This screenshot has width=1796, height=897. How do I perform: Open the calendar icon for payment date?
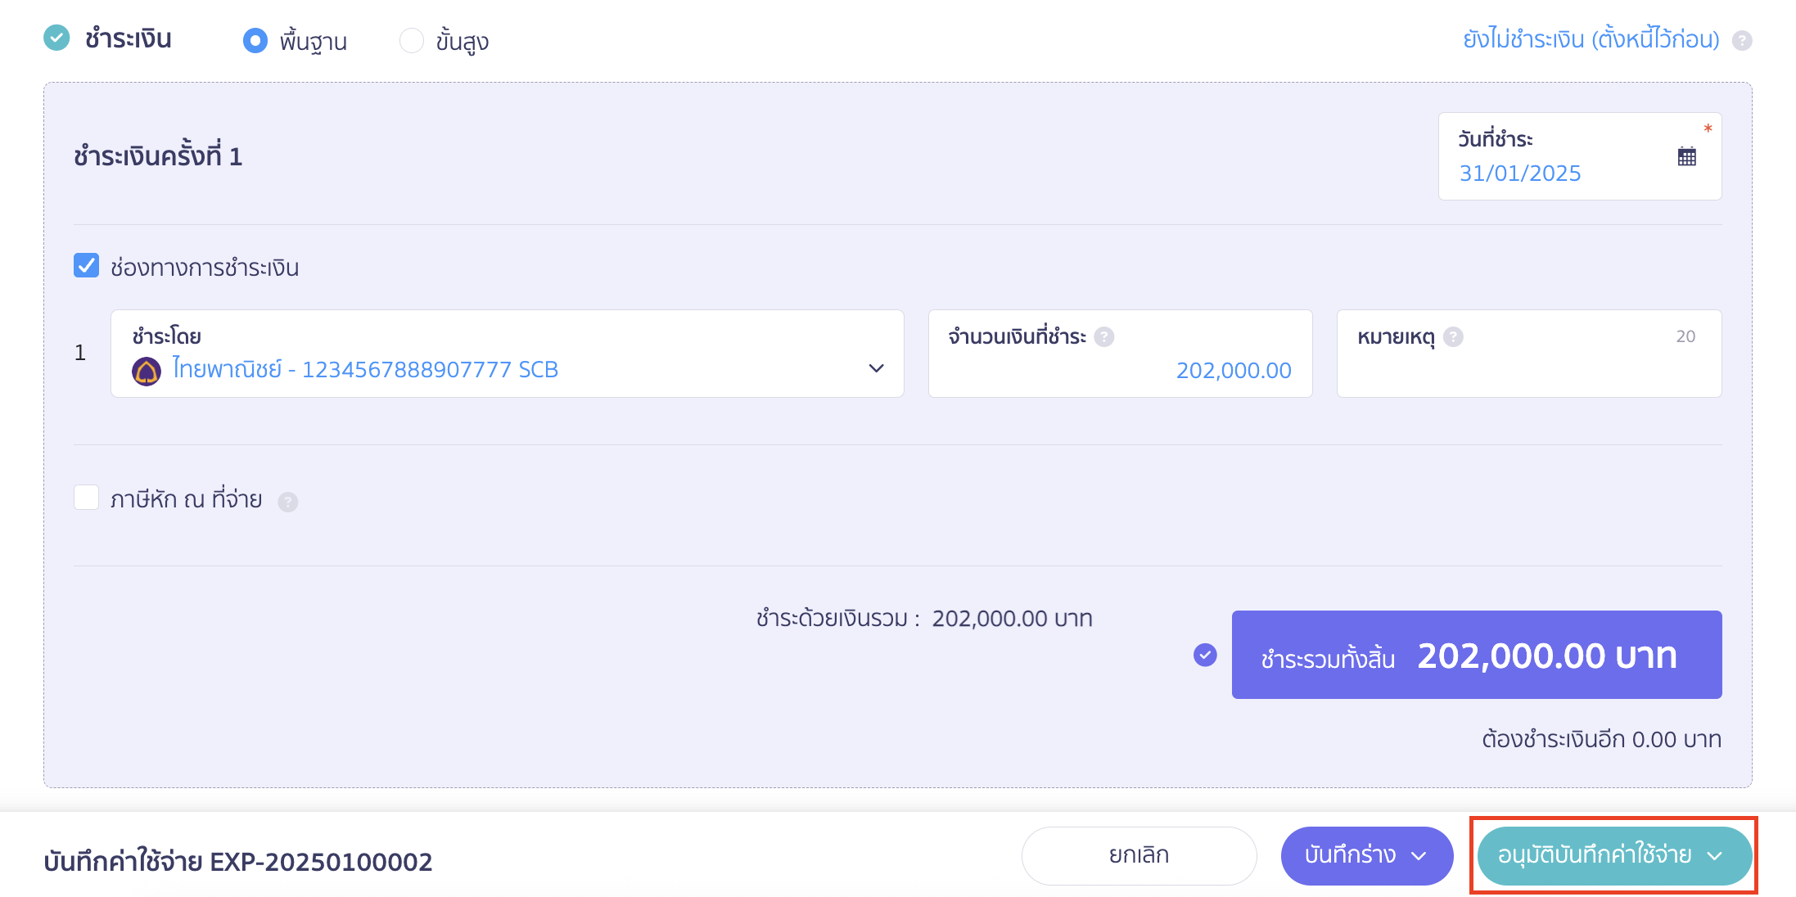click(x=1686, y=156)
